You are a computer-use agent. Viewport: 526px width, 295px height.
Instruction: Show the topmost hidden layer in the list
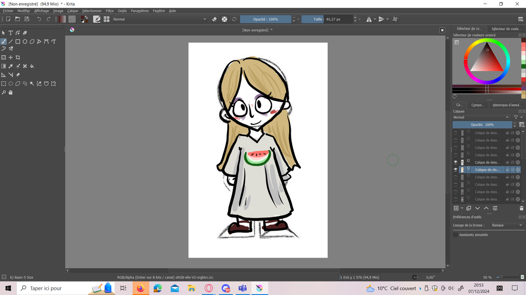(x=455, y=133)
